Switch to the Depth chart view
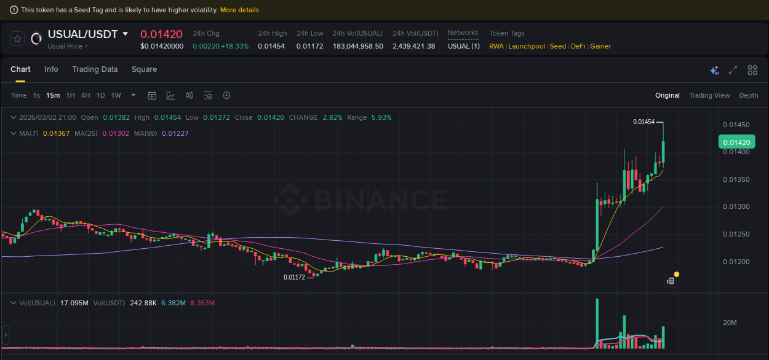 (x=749, y=95)
